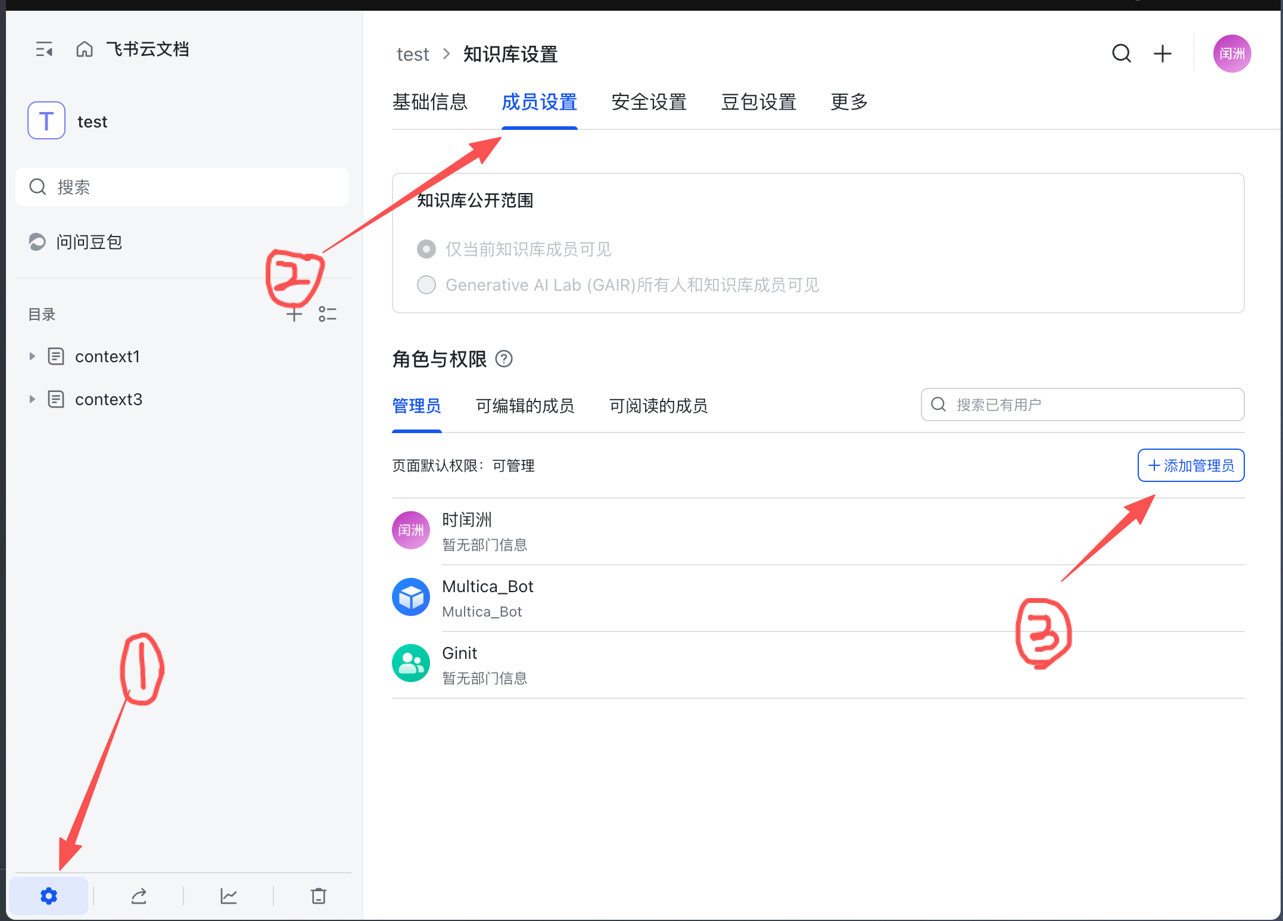The width and height of the screenshot is (1283, 921).
Task: Open the 更多 tab
Action: click(x=849, y=102)
